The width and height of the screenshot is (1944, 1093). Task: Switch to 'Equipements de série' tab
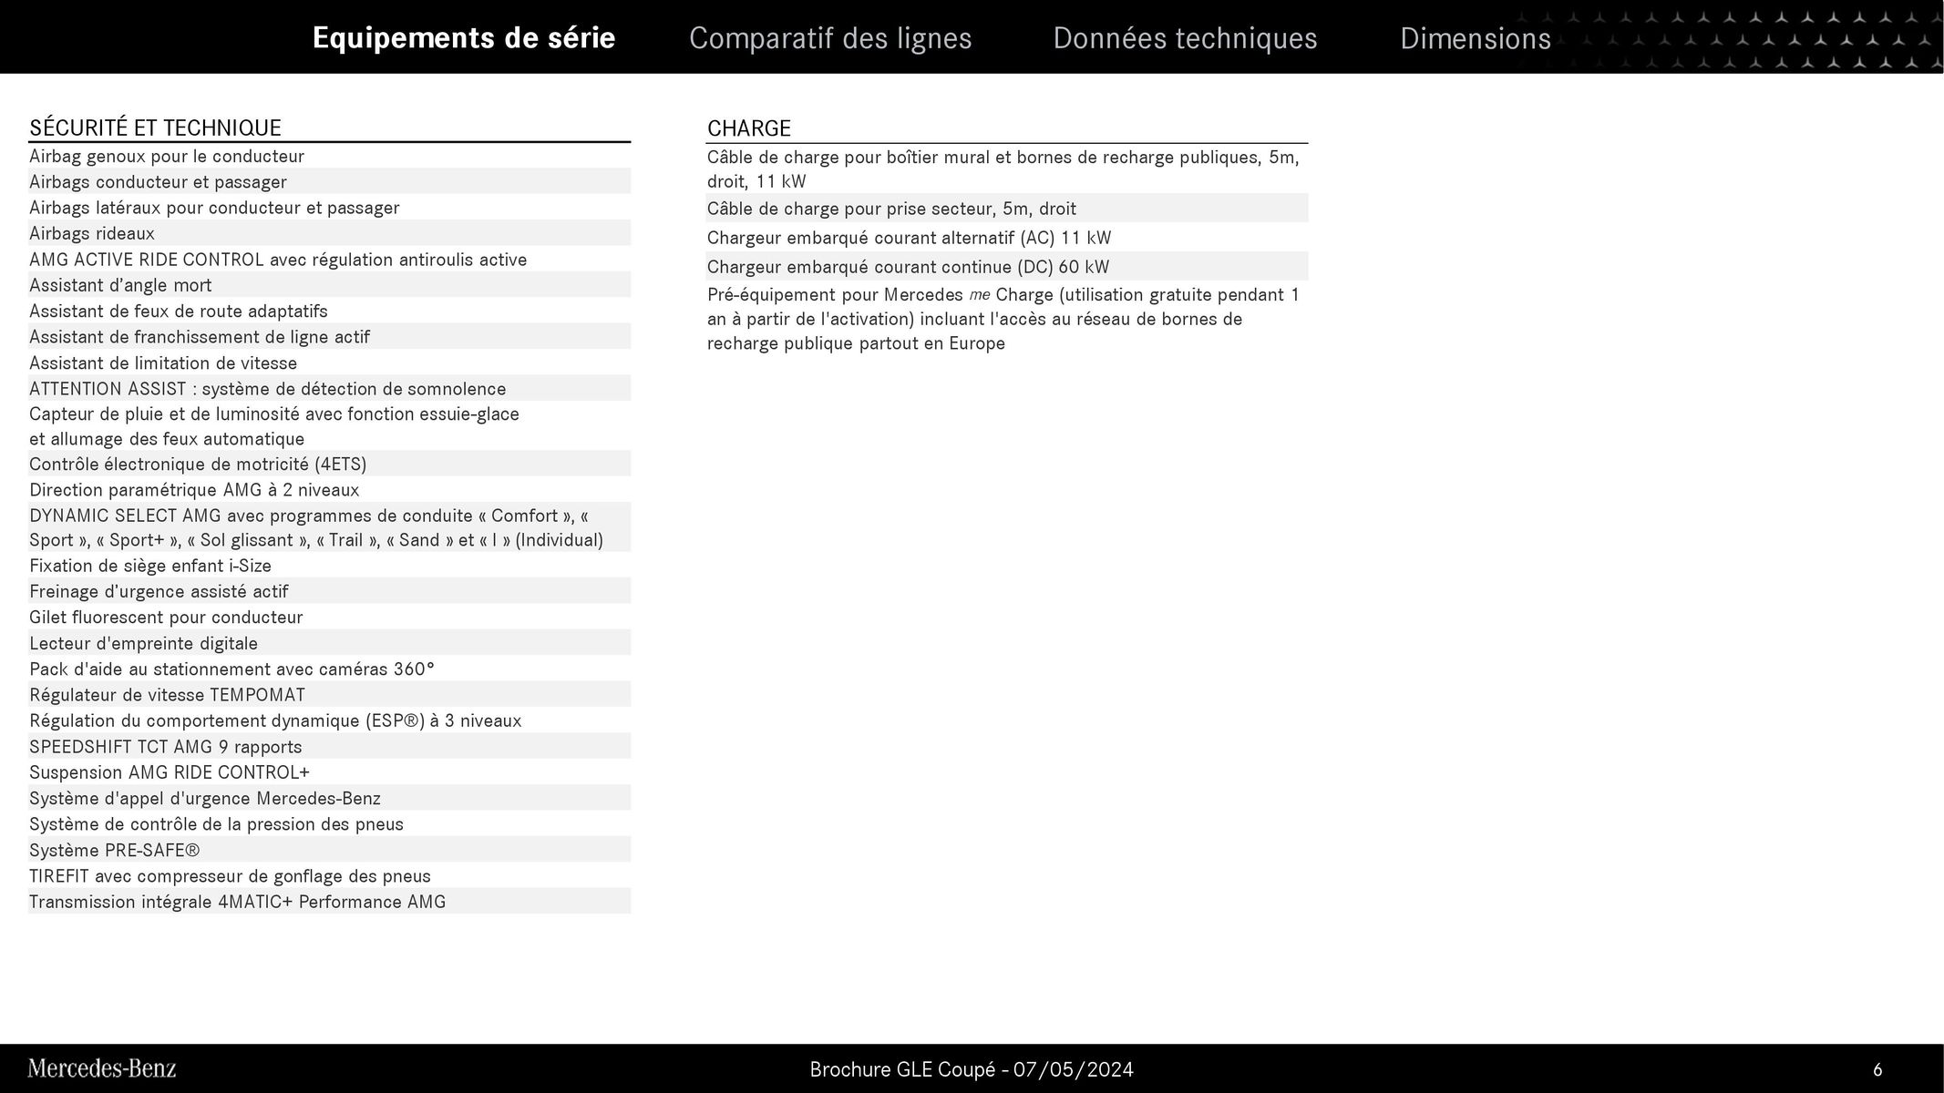tap(463, 37)
